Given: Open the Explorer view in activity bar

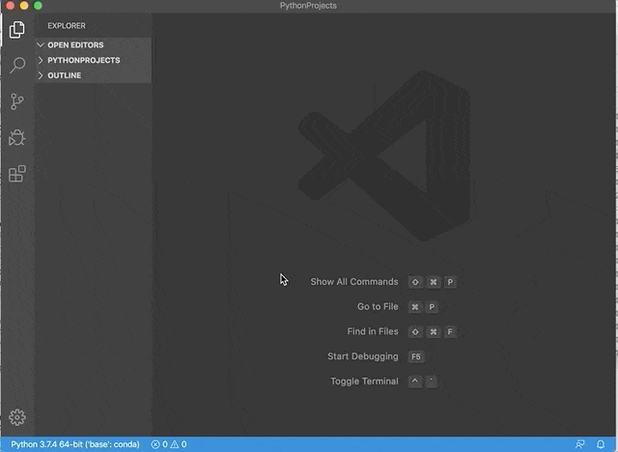Looking at the screenshot, I should click(17, 30).
